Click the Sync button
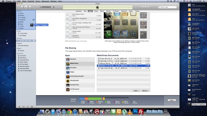Image resolution: width=207 pixels, height=116 pixels. point(172,100)
